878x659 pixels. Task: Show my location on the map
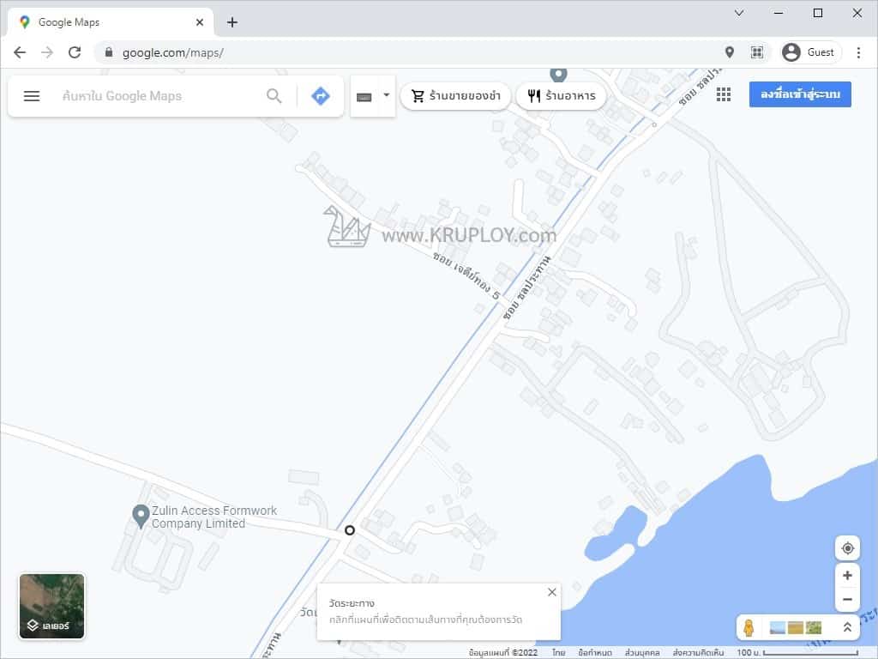847,548
